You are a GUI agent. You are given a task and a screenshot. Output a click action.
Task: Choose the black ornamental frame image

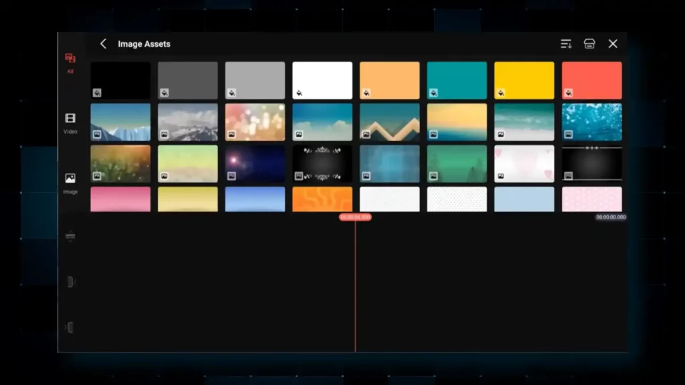tap(322, 164)
